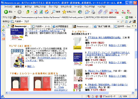Open the mail envelope toolbar icon

[x=87, y=12]
